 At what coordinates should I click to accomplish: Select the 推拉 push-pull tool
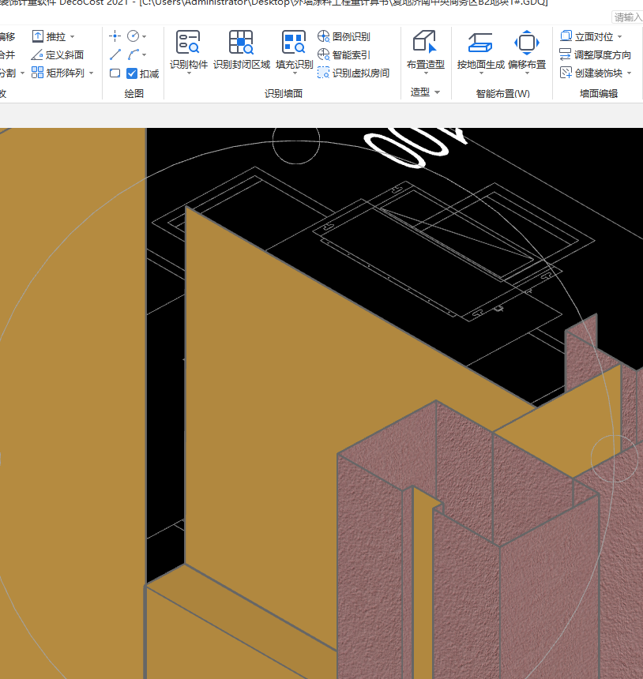point(49,37)
